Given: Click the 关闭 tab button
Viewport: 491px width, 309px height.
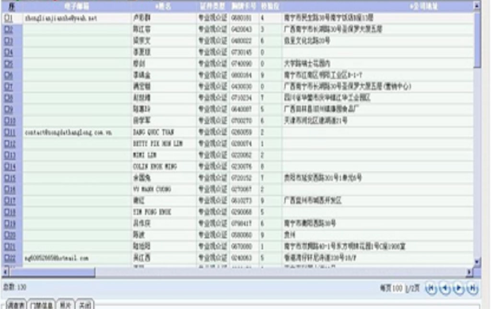Looking at the screenshot, I should click(85, 305).
